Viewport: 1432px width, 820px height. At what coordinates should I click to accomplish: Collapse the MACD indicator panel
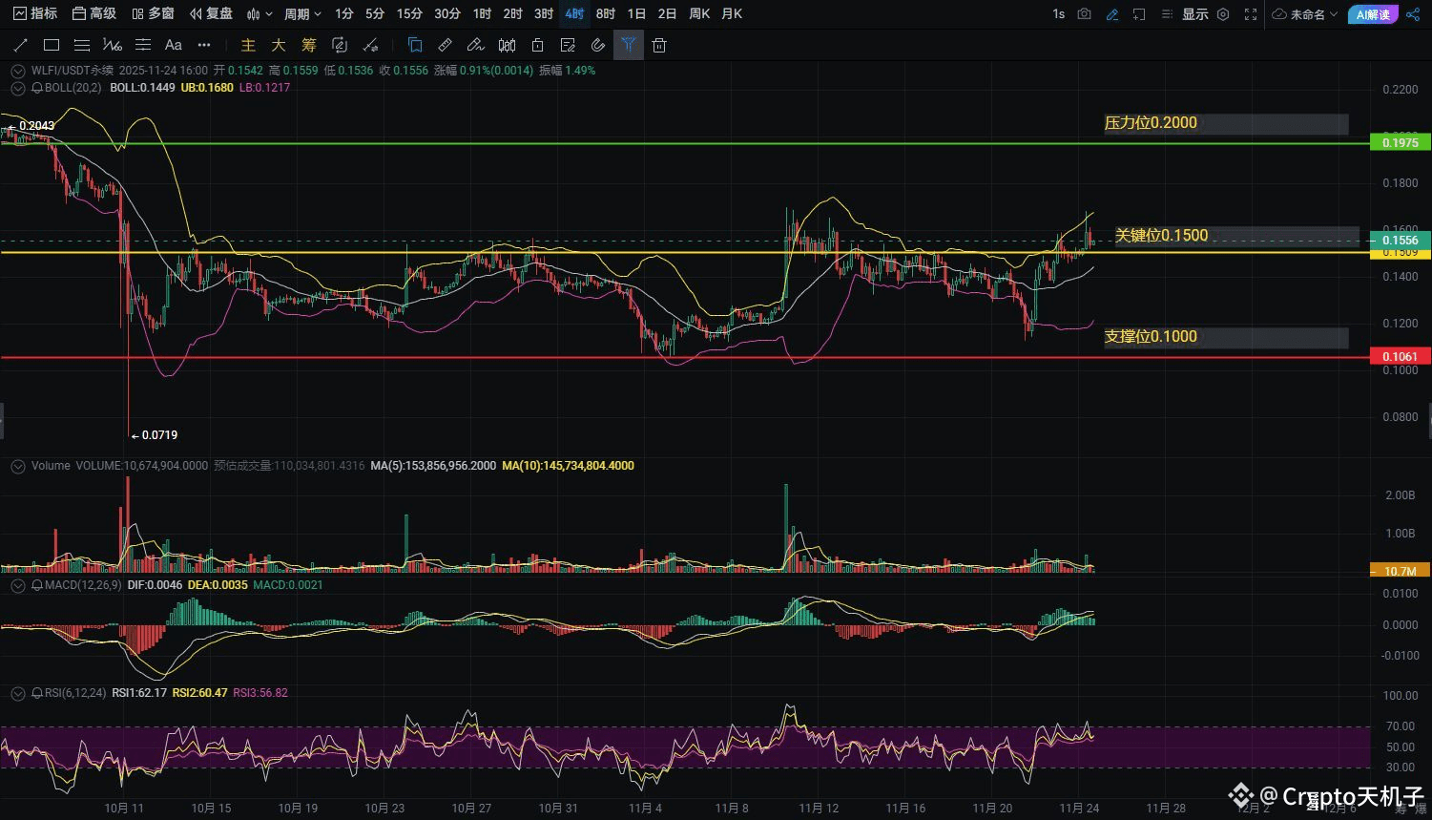click(x=17, y=585)
